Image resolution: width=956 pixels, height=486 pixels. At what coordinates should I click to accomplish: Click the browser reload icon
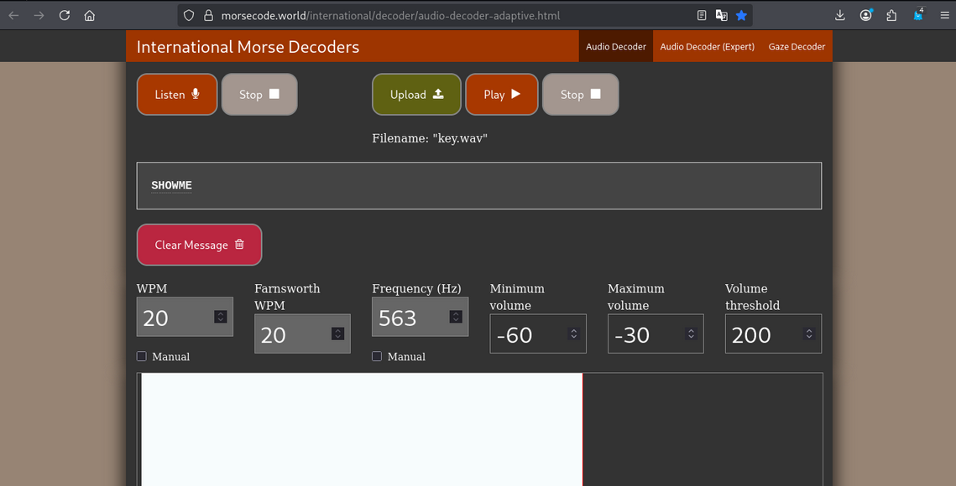[65, 15]
